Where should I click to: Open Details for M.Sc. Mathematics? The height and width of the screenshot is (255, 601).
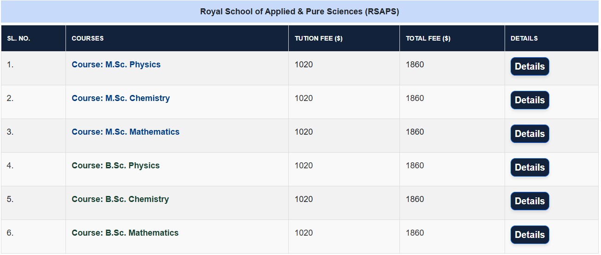(530, 134)
